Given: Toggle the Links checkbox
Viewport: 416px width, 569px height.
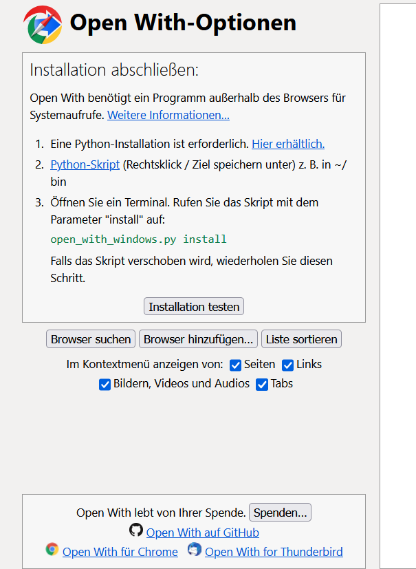Looking at the screenshot, I should coord(287,365).
